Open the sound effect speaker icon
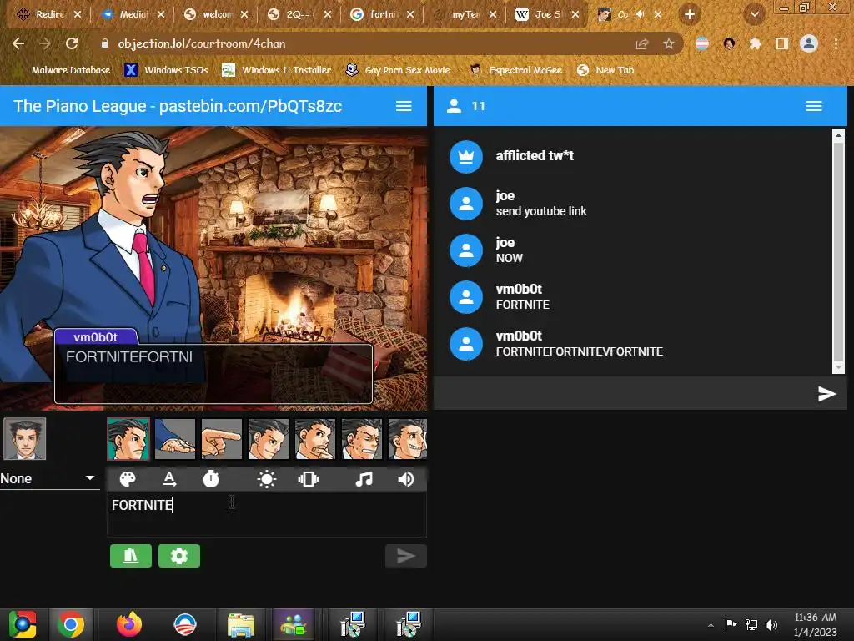 pos(406,479)
